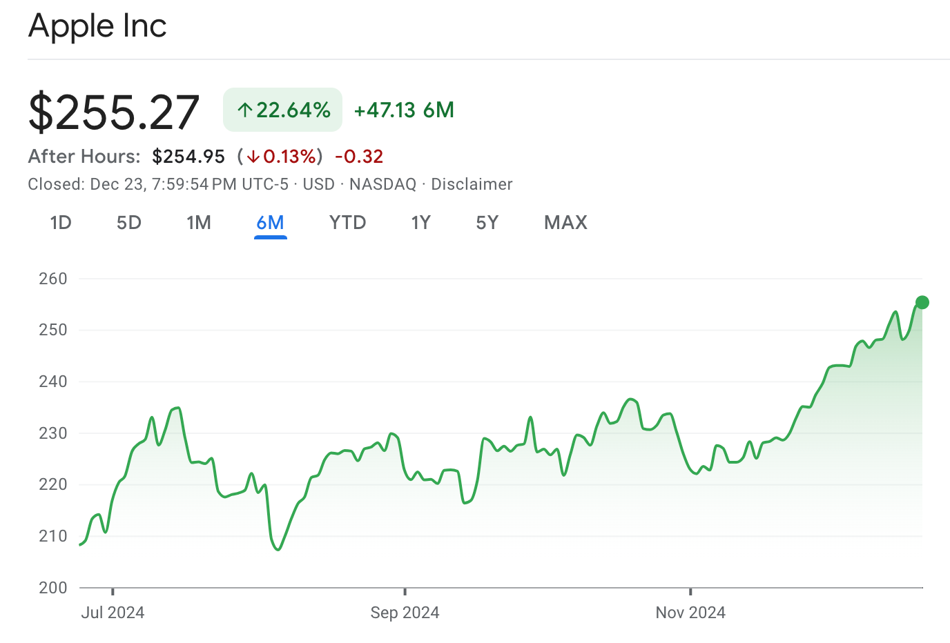
Task: Switch chart to 1D range
Action: (x=61, y=223)
